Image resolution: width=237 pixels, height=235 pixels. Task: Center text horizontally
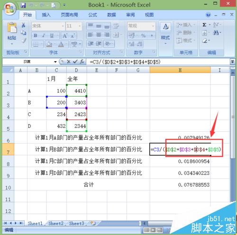coord(99,35)
